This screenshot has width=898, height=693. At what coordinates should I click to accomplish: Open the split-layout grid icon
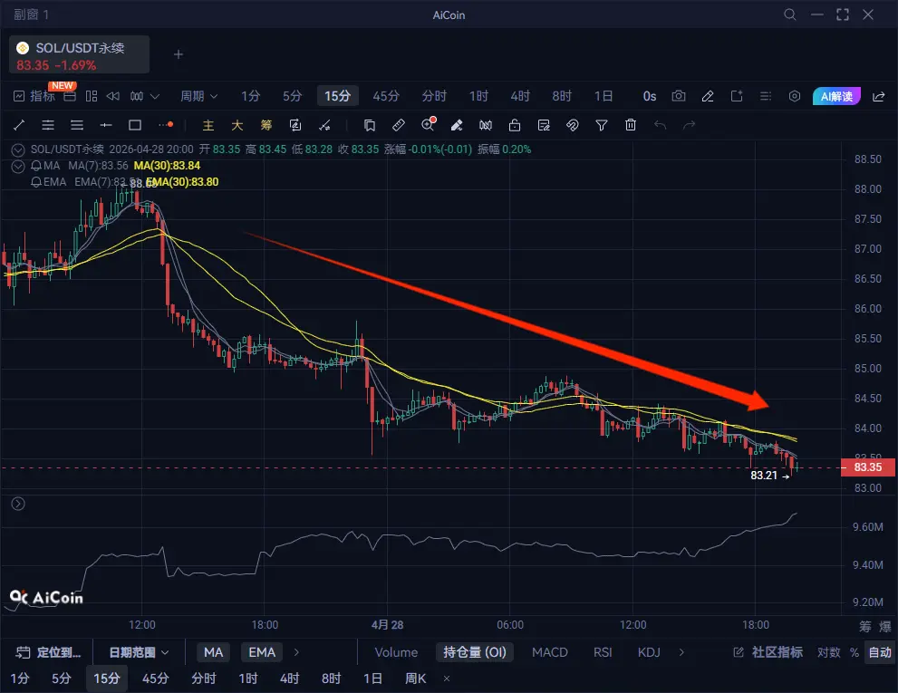pos(91,96)
